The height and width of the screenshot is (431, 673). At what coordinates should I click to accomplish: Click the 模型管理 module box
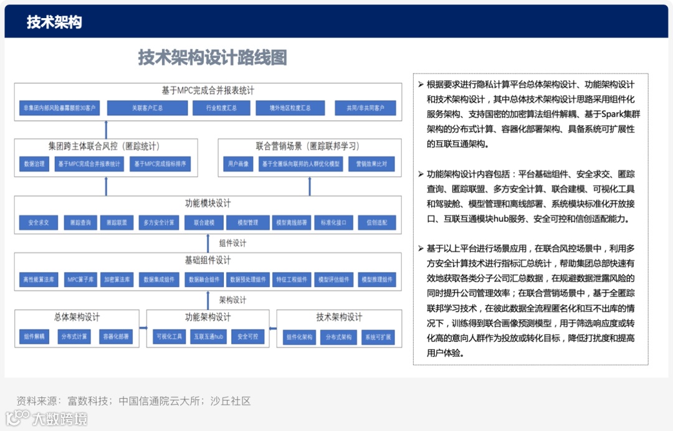(248, 222)
